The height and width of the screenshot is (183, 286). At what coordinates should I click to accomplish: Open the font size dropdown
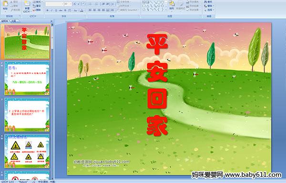68,4
